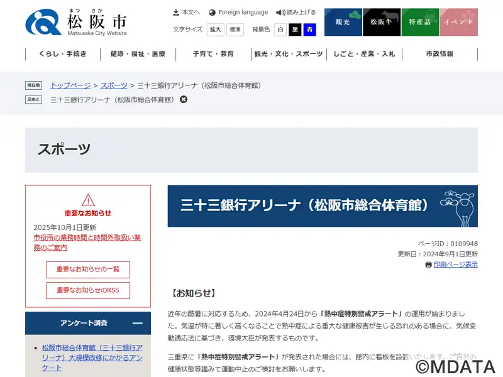Image resolution: width=503 pixels, height=377 pixels.
Task: Start the 読み上げる read-aloud function
Action: 296,12
